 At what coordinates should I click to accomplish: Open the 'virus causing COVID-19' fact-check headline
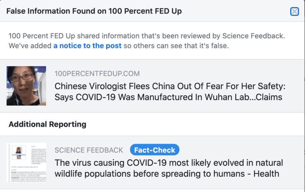point(167,168)
